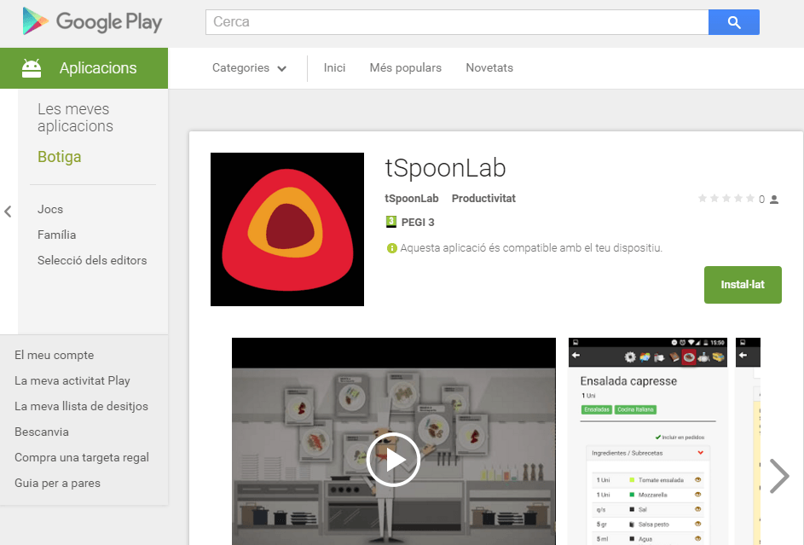Open the Jocs section
This screenshot has width=804, height=545.
(50, 209)
